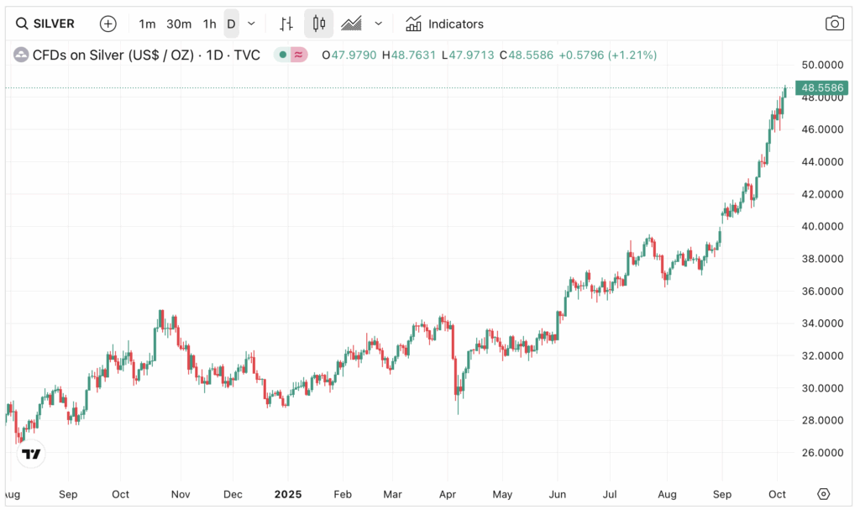Click the SILVER symbol search box
This screenshot has height=510, width=860.
46,24
